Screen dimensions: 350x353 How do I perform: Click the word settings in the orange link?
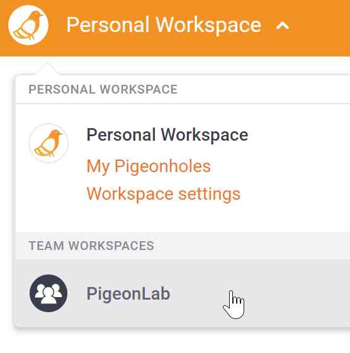[x=209, y=194]
